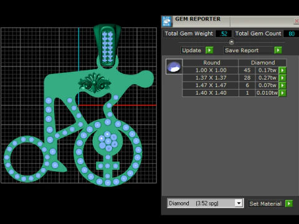Click the Total Gem Weight label
This screenshot has width=299, height=224.
189,34
